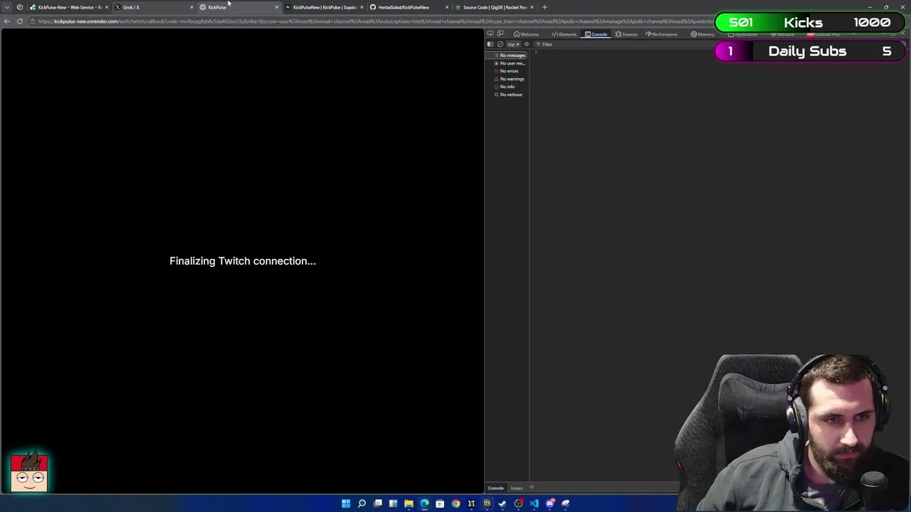Image resolution: width=911 pixels, height=512 pixels.
Task: Toggle DevTools inspect element picker
Action: coord(490,34)
